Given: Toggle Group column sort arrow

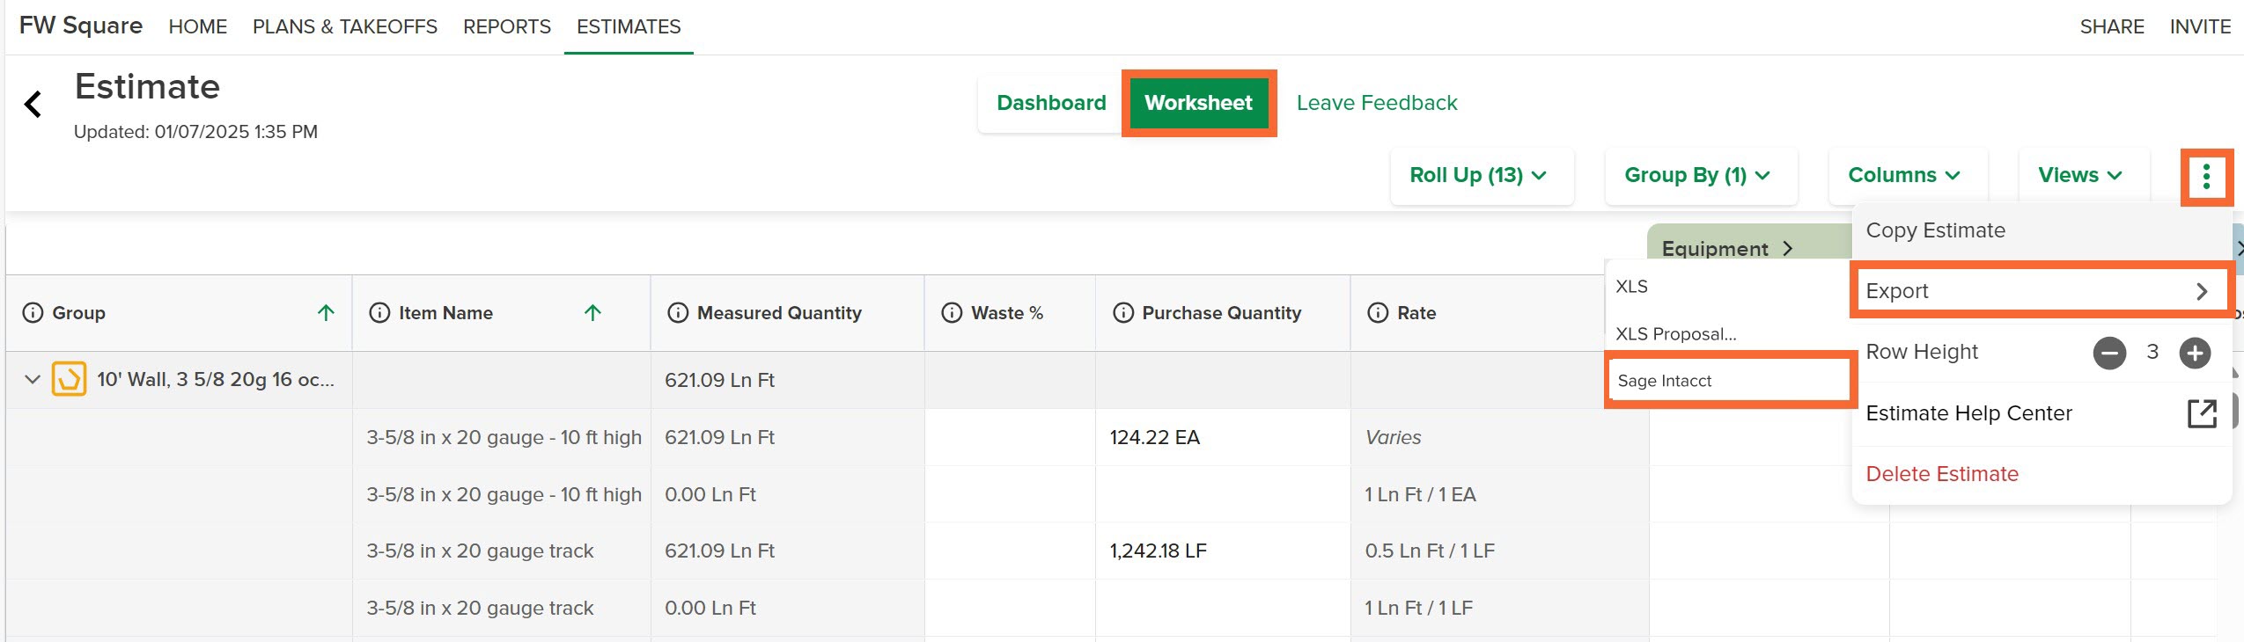Looking at the screenshot, I should pos(326,313).
